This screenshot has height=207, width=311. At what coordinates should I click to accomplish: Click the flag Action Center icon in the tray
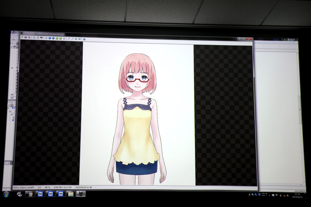277,195
